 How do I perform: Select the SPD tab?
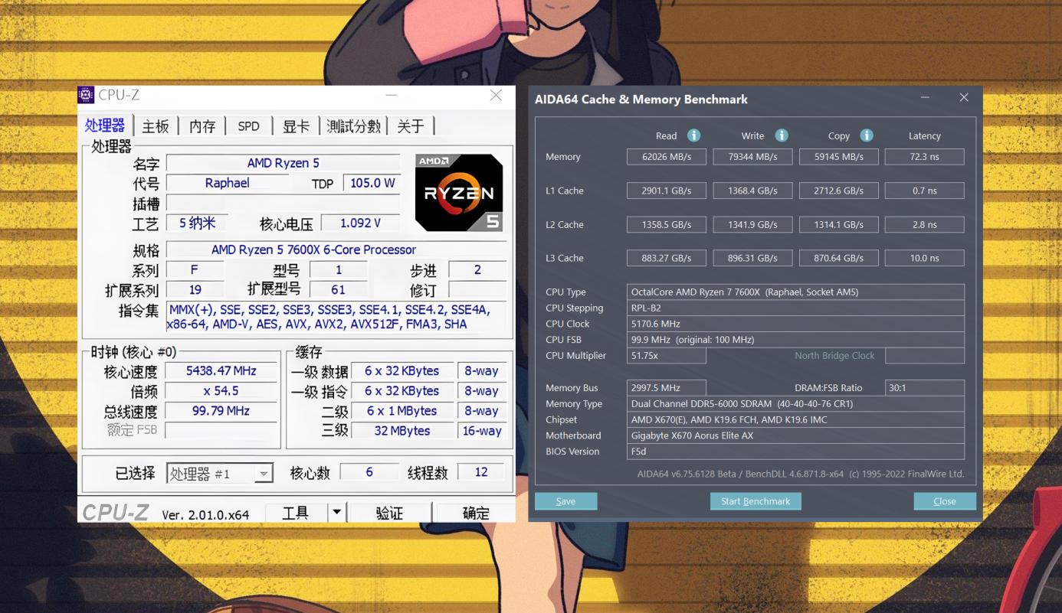(x=247, y=126)
